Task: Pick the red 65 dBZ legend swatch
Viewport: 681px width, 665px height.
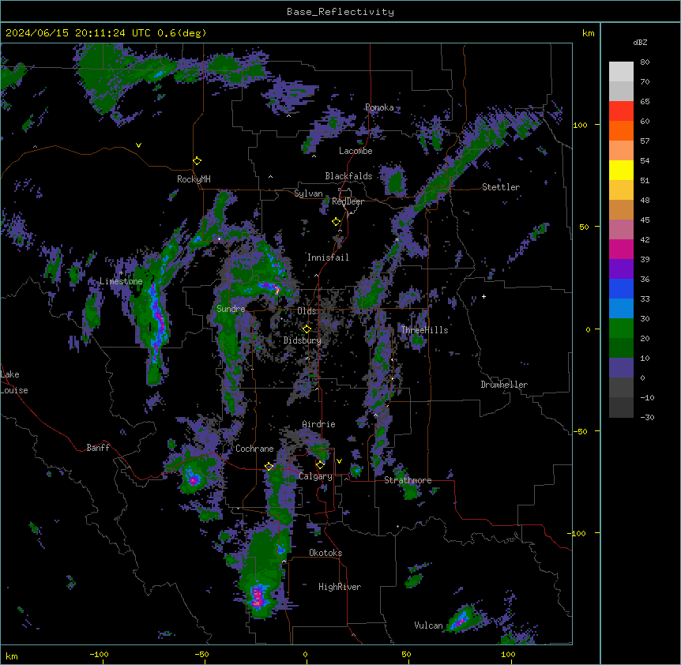Action: coord(621,111)
